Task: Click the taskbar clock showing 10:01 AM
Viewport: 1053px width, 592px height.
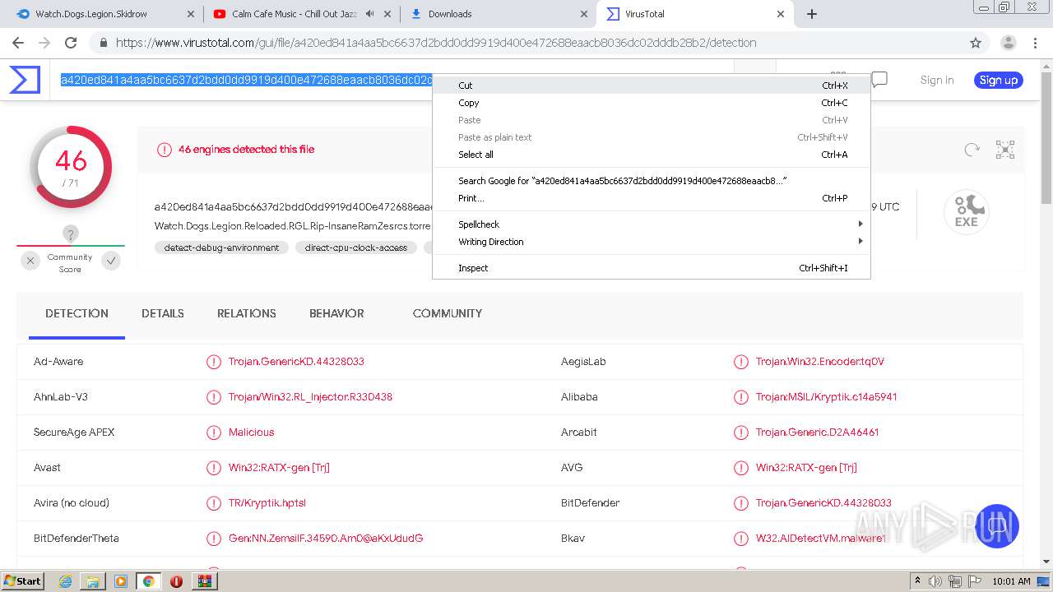Action: 1011,581
